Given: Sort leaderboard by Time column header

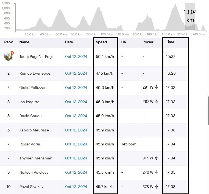Looking at the screenshot, I should pyautogui.click(x=170, y=42).
